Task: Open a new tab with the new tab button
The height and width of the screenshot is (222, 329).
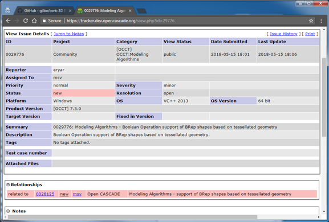Action: click(x=141, y=11)
